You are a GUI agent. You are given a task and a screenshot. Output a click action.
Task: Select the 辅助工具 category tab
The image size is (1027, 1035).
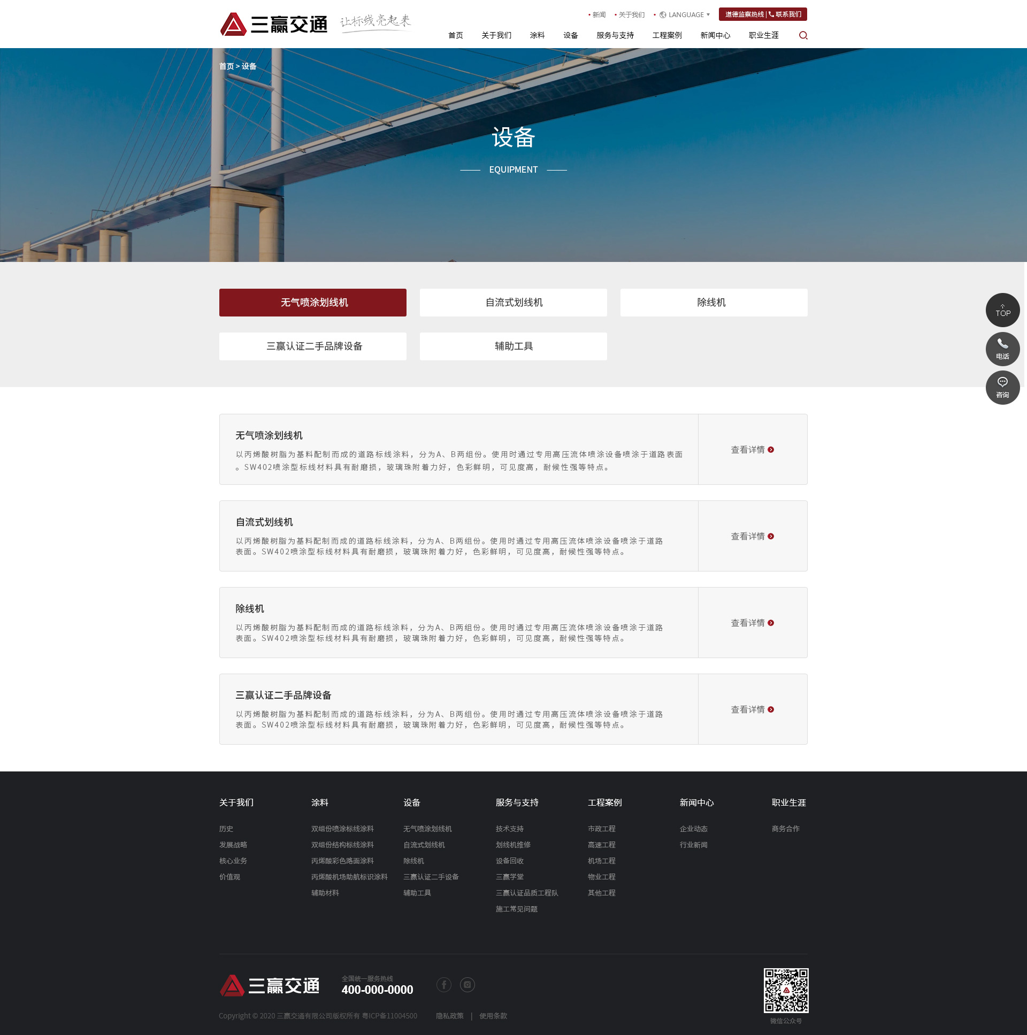(513, 346)
